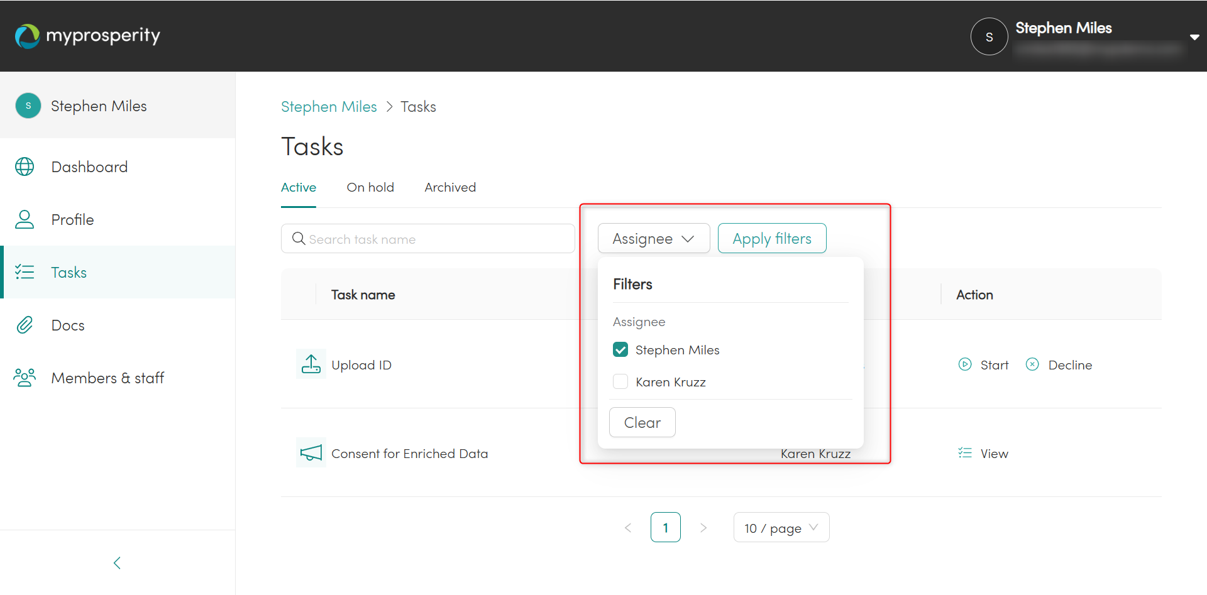This screenshot has height=595, width=1207.
Task: Decline the Upload ID task
Action: click(1059, 365)
